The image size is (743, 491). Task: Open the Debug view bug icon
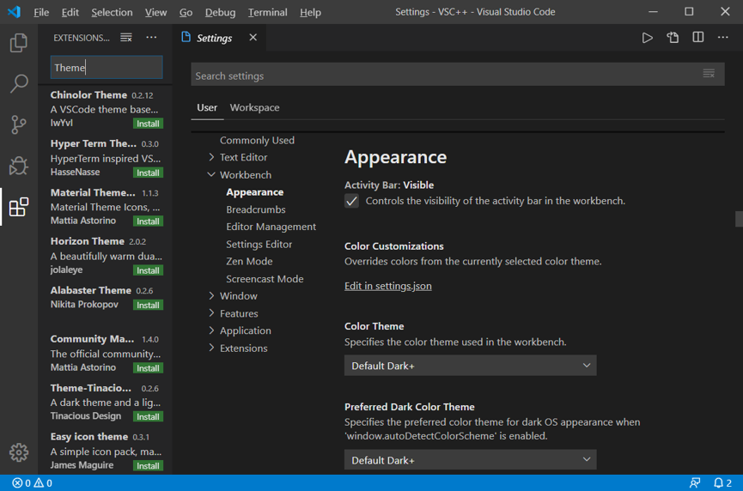tap(19, 166)
